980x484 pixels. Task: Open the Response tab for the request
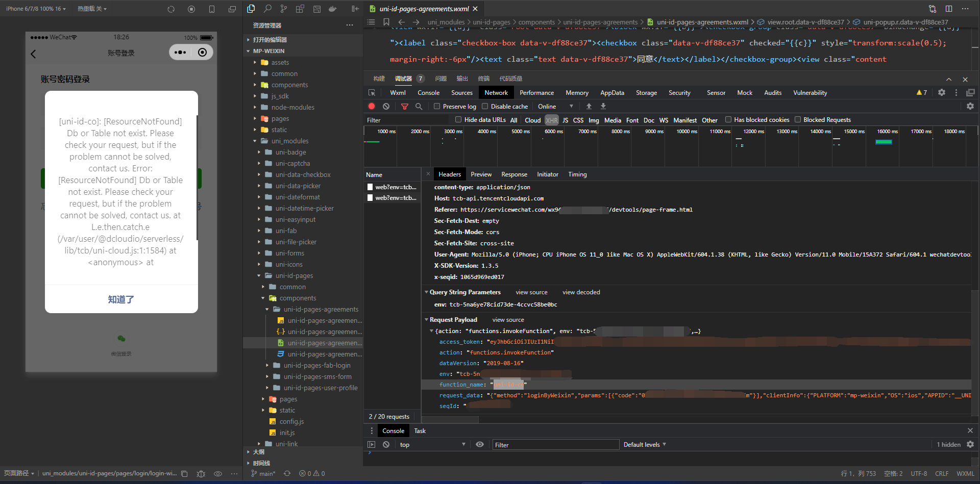point(514,174)
